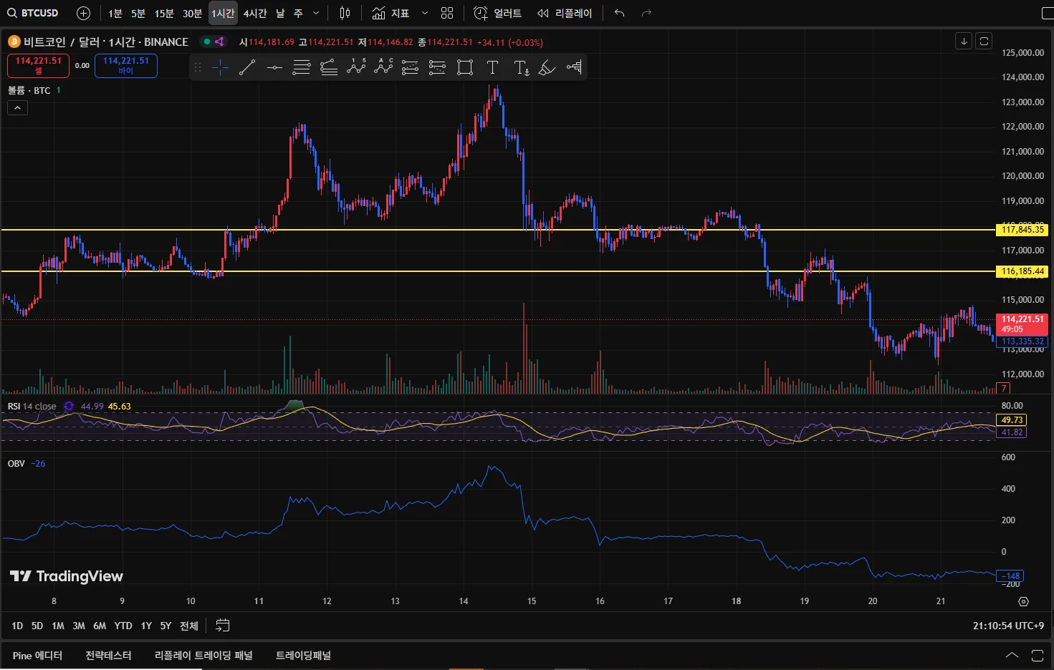1054x670 pixels.
Task: Select the anchored text tool
Action: (x=521, y=67)
